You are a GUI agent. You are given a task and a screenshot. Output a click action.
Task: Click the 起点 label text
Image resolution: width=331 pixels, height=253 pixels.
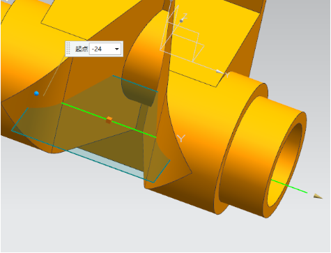(x=82, y=49)
